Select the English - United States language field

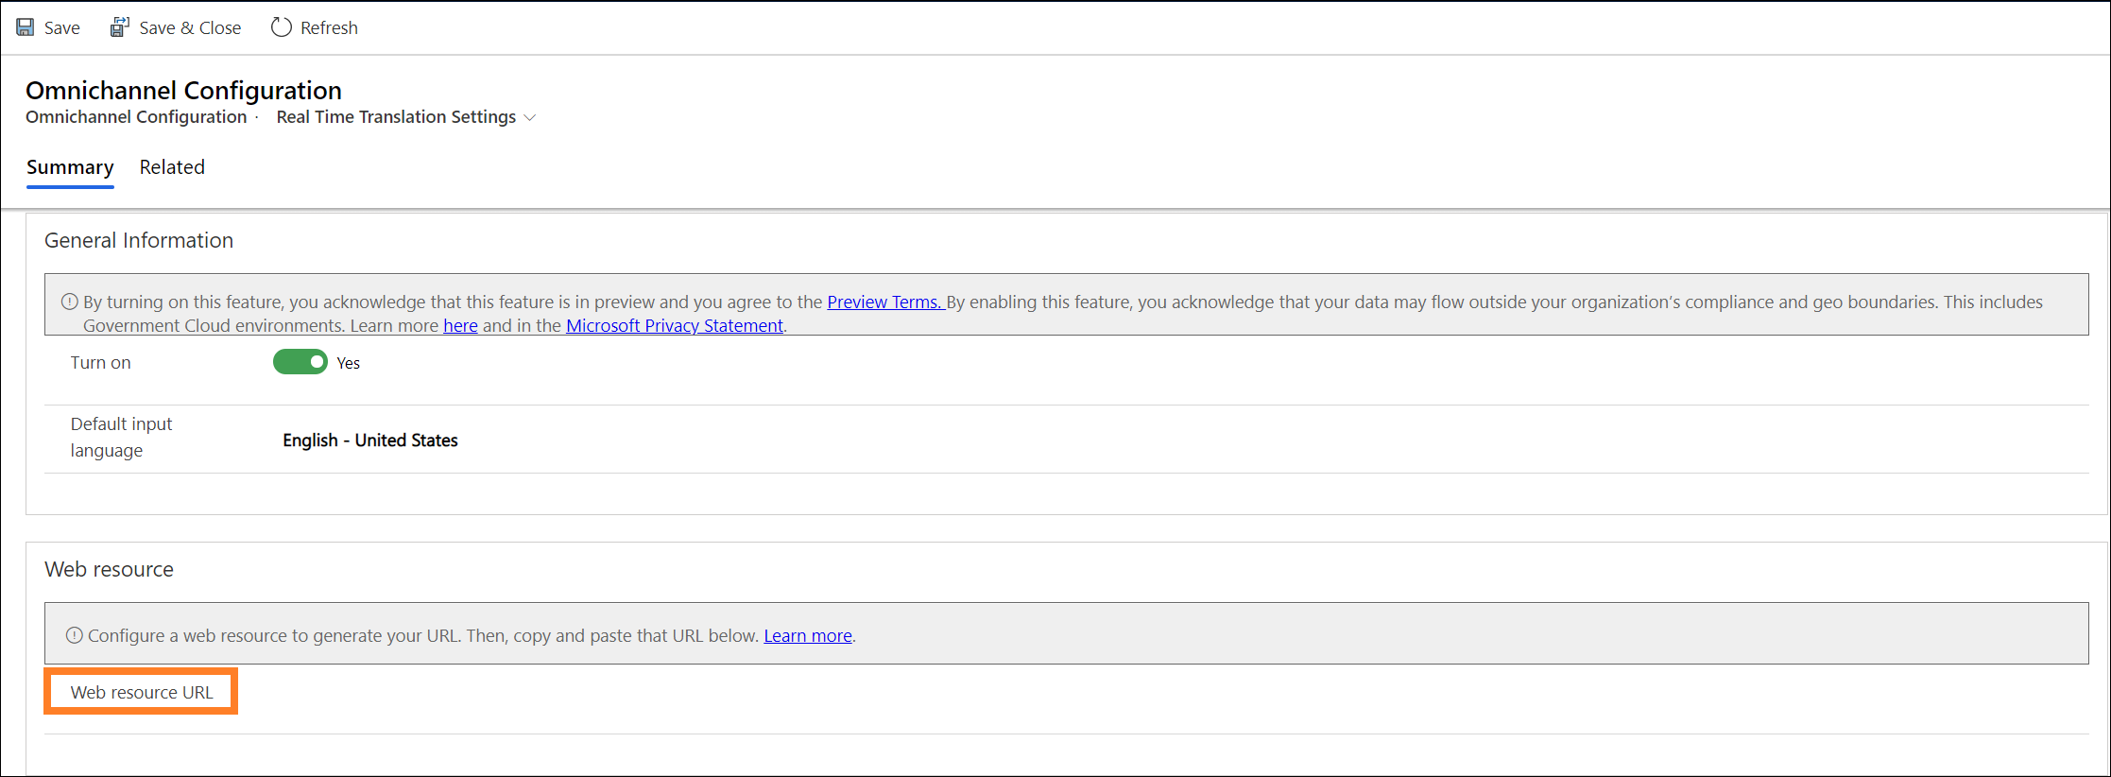(x=370, y=440)
